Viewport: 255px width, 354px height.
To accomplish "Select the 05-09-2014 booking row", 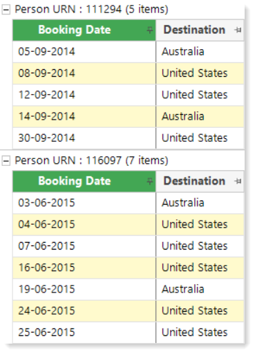I will 129,52.
